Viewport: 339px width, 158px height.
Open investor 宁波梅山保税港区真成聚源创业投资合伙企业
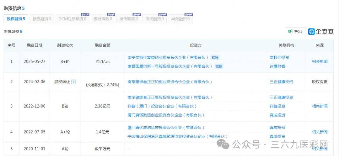(x=177, y=136)
